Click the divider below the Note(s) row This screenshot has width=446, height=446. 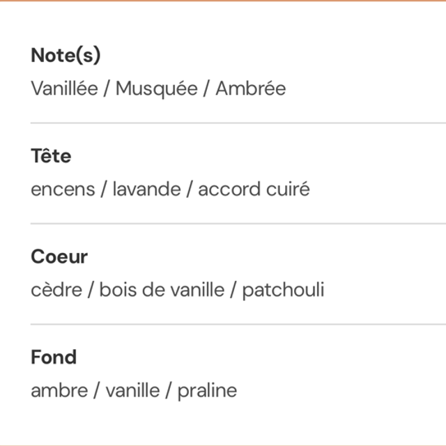click(x=237, y=123)
